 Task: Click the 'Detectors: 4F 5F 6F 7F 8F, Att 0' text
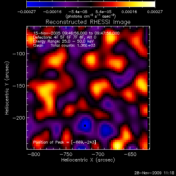(65, 37)
